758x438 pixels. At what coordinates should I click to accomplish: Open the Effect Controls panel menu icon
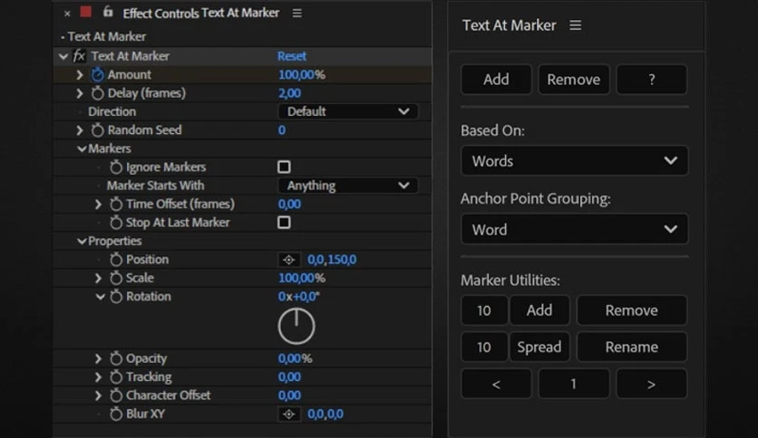[297, 13]
